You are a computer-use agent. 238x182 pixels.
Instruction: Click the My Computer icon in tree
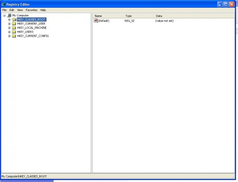10,15
